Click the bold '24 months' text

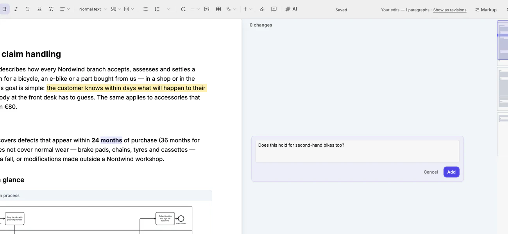point(107,140)
